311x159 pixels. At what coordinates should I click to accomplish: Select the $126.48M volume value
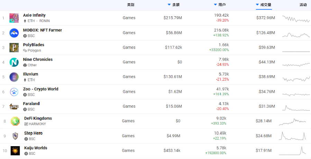tap(266, 33)
